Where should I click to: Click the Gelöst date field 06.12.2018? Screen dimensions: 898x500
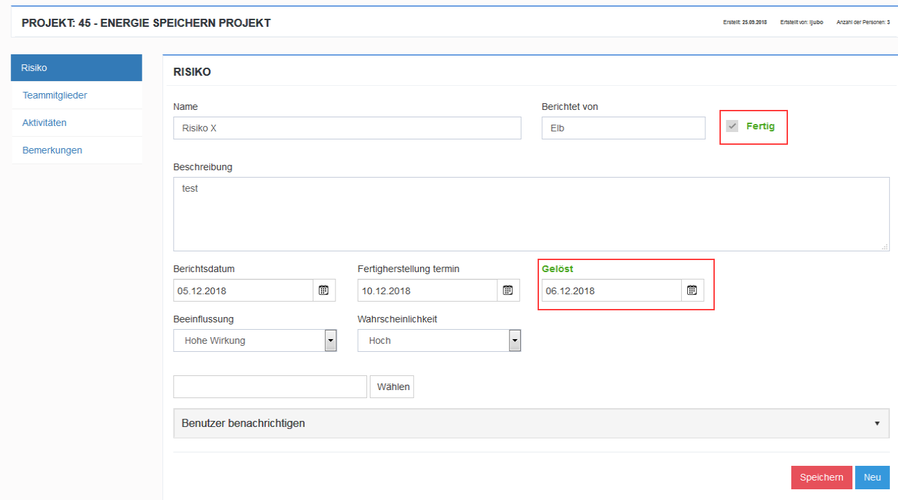(611, 290)
